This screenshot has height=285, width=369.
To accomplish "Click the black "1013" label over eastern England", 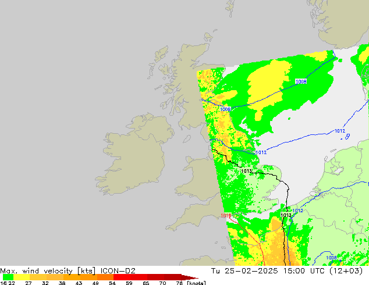I will pos(246,171).
